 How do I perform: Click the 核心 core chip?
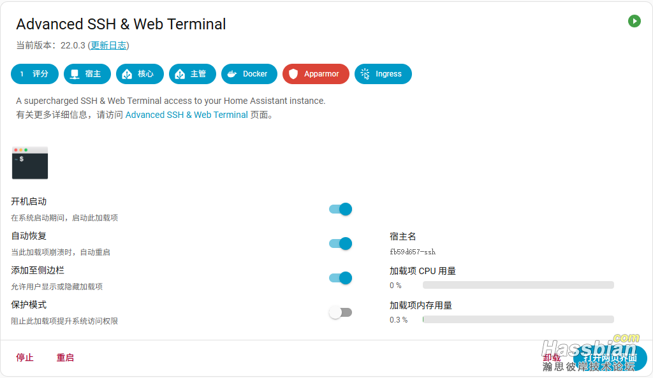(140, 74)
